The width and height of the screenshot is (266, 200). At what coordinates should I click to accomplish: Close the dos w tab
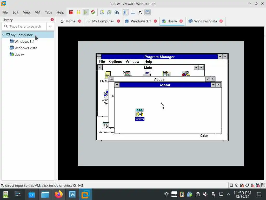click(x=181, y=21)
